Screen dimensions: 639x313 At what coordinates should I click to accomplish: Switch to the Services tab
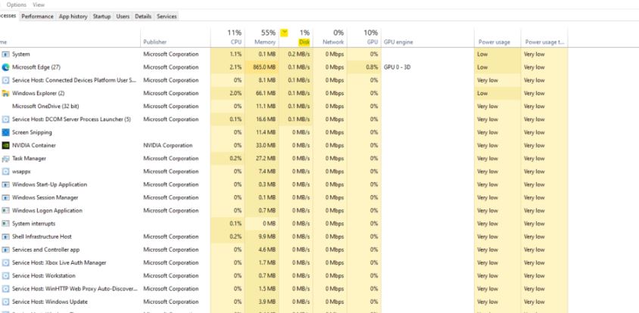click(167, 17)
